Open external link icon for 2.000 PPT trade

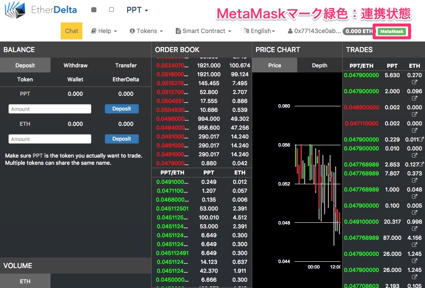[x=414, y=98]
